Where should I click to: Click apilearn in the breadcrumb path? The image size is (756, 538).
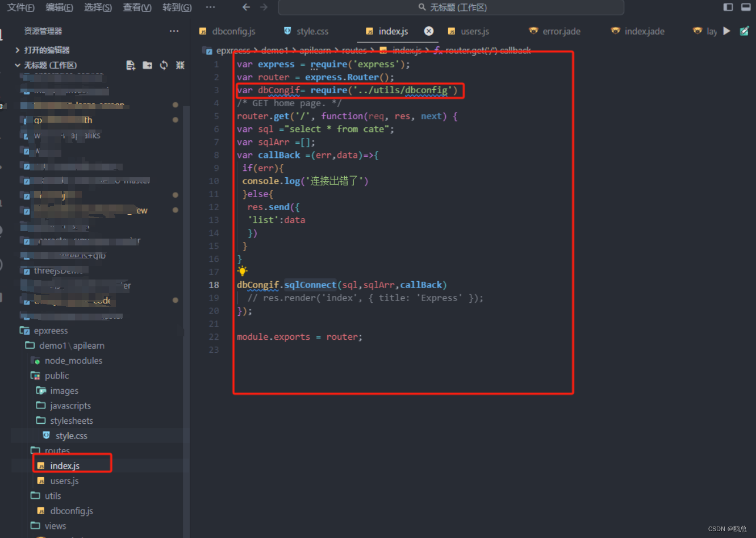315,51
